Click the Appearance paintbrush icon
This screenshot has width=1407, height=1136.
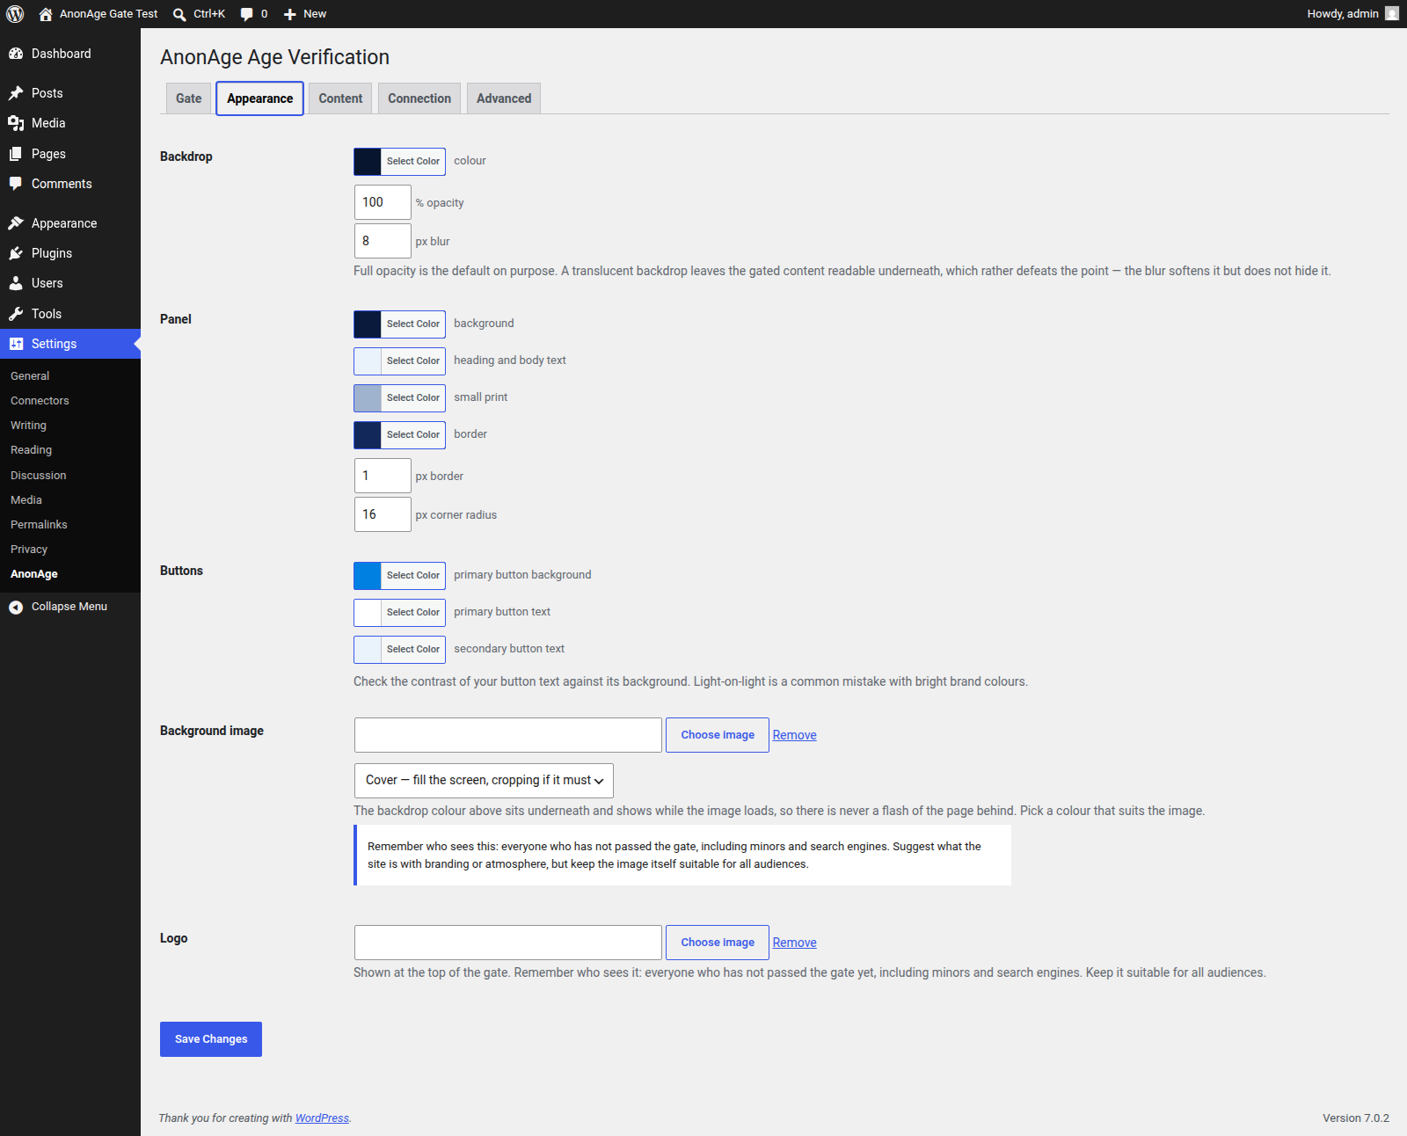16,223
